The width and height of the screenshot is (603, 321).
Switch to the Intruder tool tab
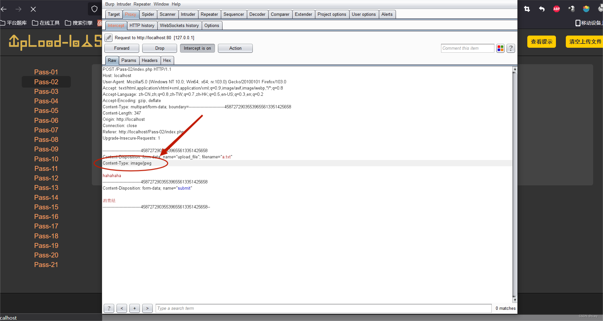188,14
